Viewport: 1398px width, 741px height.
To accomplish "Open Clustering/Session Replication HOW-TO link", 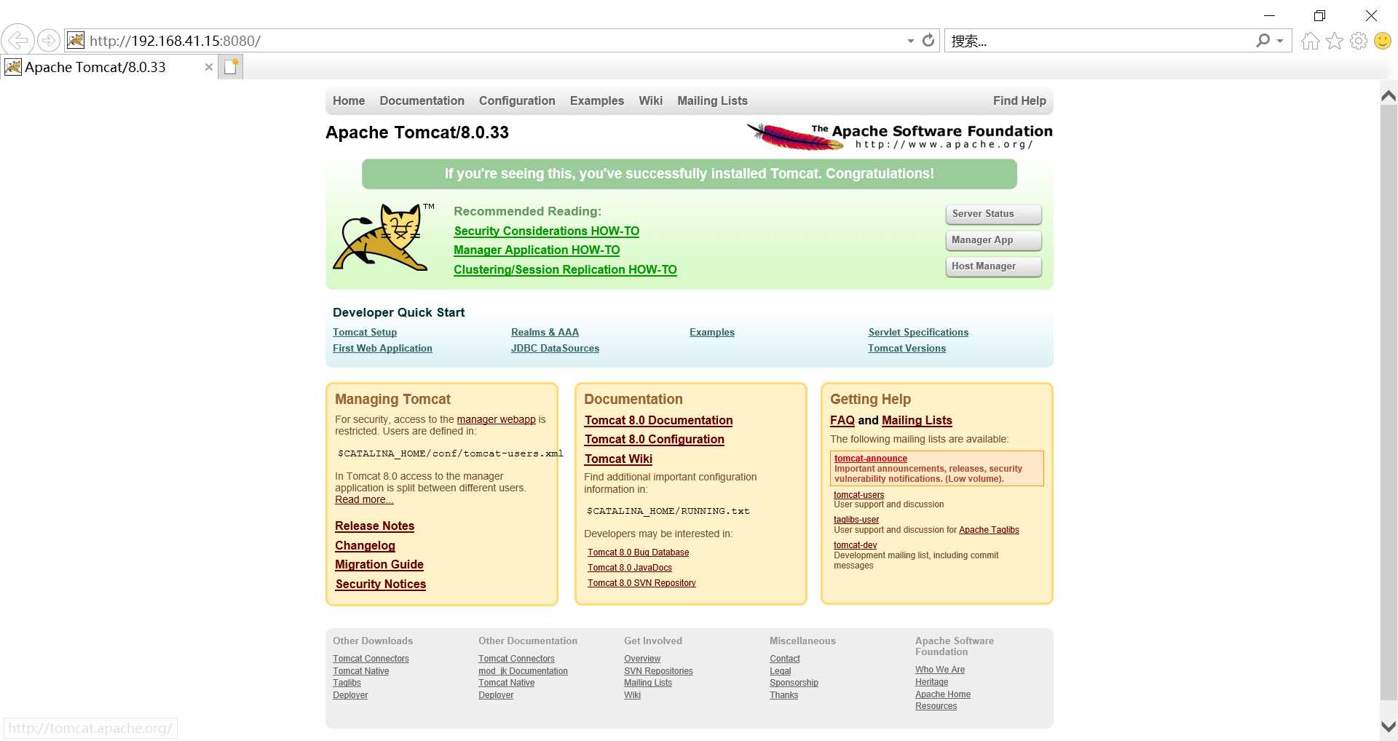I will point(565,269).
